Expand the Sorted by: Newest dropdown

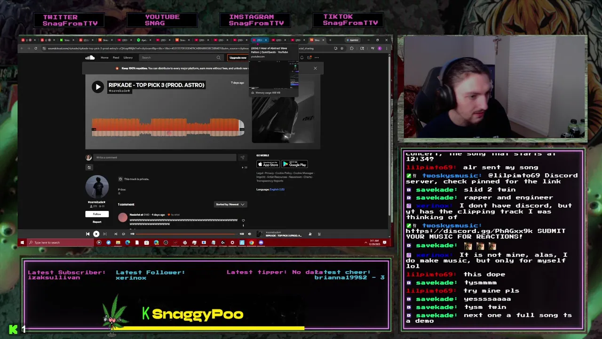click(x=230, y=204)
